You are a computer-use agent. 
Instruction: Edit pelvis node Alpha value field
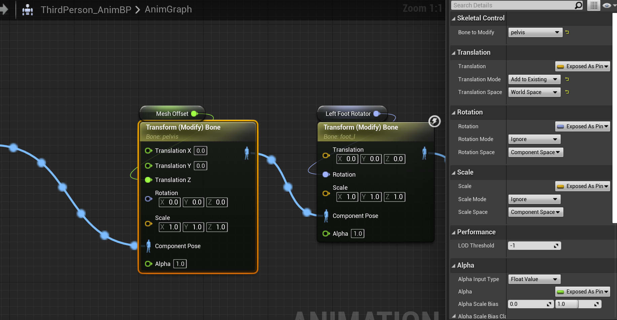(180, 264)
